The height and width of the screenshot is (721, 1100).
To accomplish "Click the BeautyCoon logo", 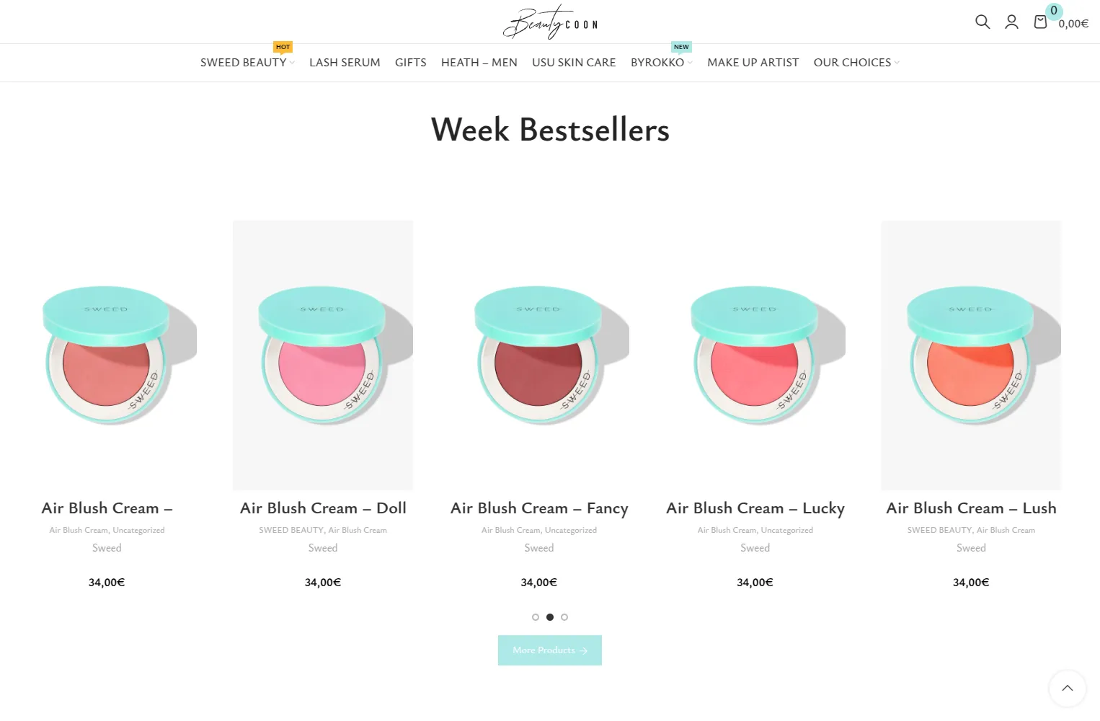I will [x=550, y=22].
